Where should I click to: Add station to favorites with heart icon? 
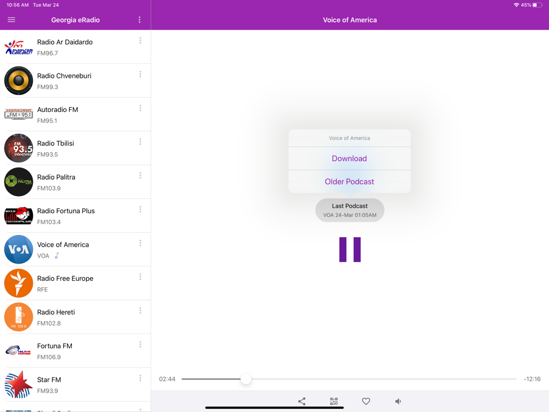pyautogui.click(x=366, y=401)
